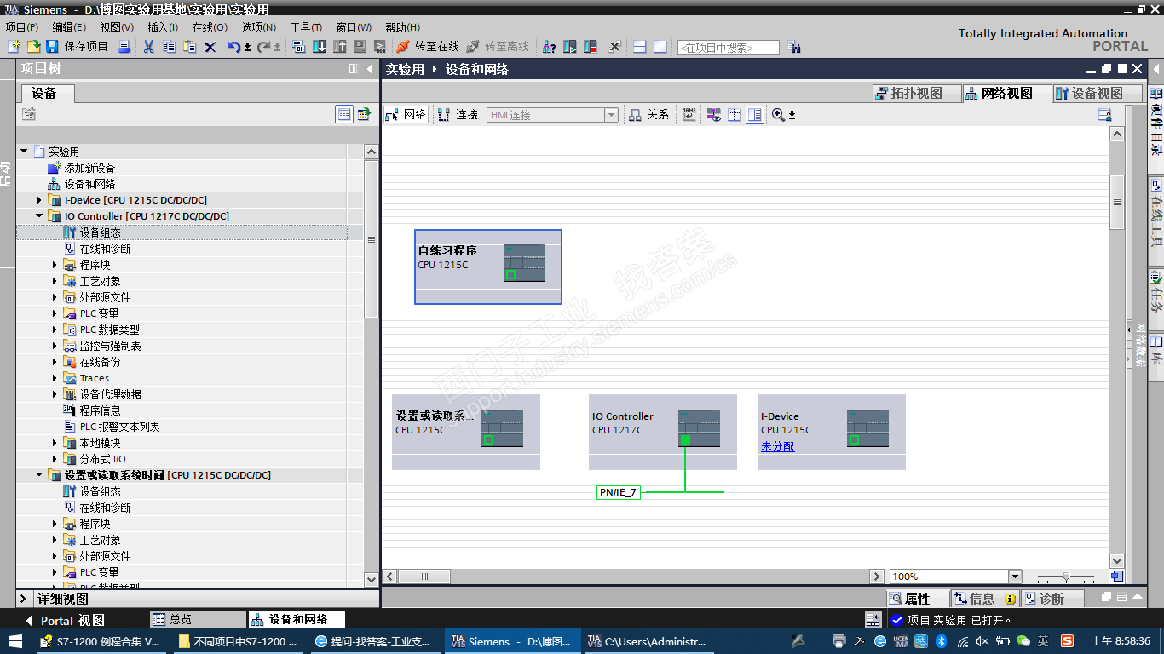This screenshot has height=654, width=1164.
Task: Expand the 程序块 folder under IO Controller
Action: [55, 265]
